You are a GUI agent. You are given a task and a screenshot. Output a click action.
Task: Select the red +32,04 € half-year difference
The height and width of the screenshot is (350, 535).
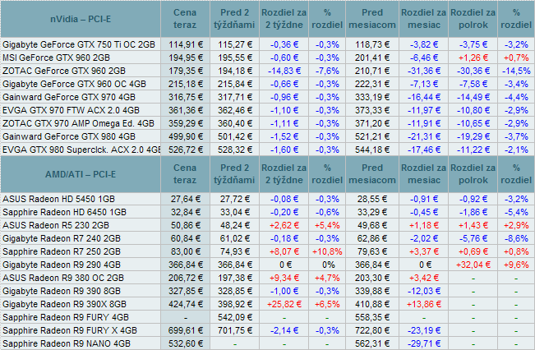[473, 265]
